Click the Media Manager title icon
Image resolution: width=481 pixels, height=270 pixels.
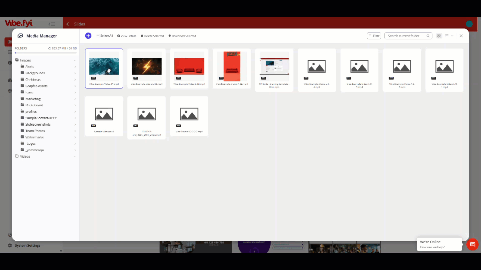click(x=20, y=36)
